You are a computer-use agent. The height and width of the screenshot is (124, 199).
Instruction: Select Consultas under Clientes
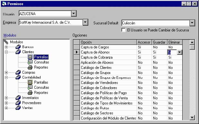point(42,62)
